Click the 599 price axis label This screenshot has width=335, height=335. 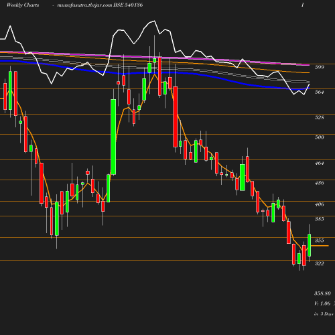pyautogui.click(x=319, y=67)
